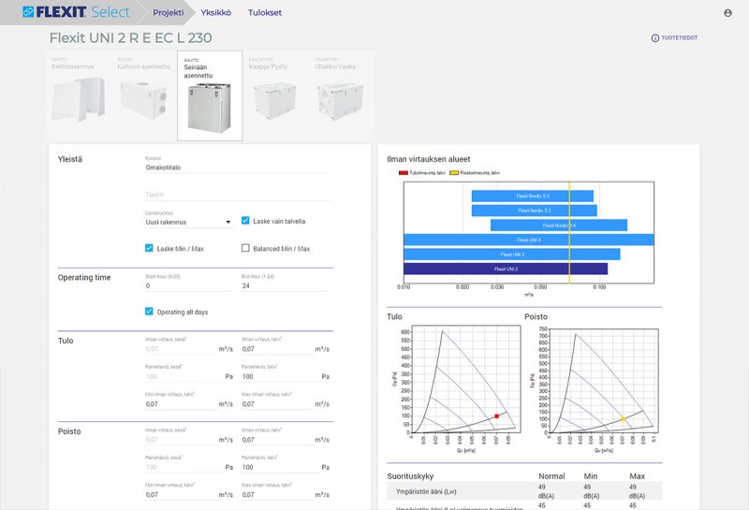Select the Keittiöasennus unit image
The height and width of the screenshot is (510, 749).
(78, 99)
